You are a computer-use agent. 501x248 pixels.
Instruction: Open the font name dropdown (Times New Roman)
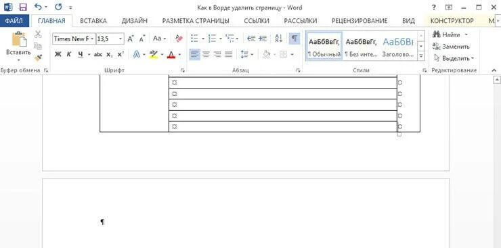pyautogui.click(x=92, y=39)
